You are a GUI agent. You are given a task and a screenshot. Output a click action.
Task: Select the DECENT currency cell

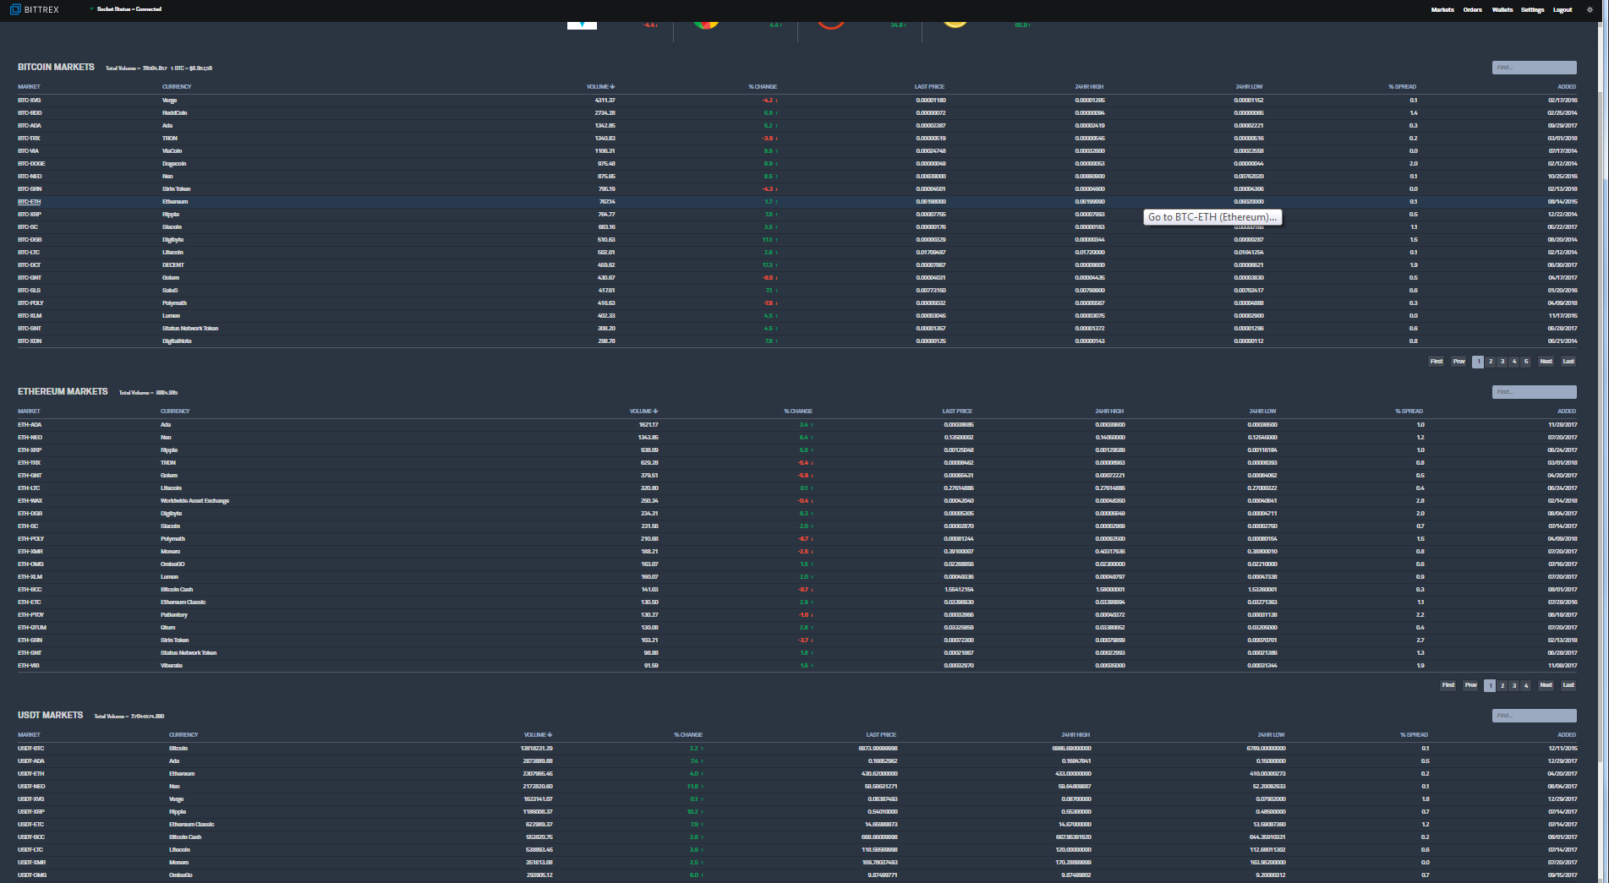click(x=173, y=265)
